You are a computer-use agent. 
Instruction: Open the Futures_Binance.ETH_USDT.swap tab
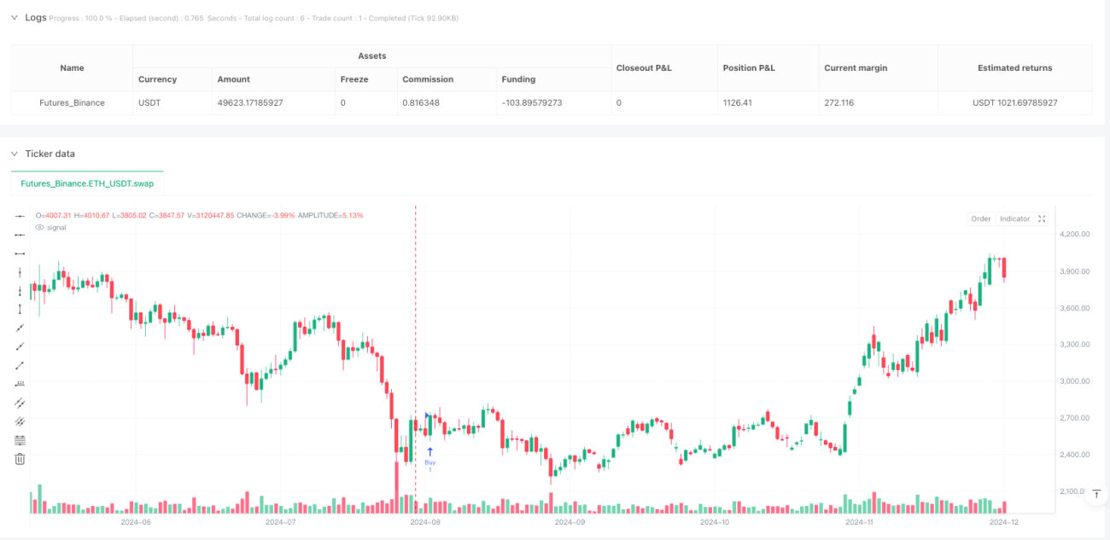[x=87, y=183]
